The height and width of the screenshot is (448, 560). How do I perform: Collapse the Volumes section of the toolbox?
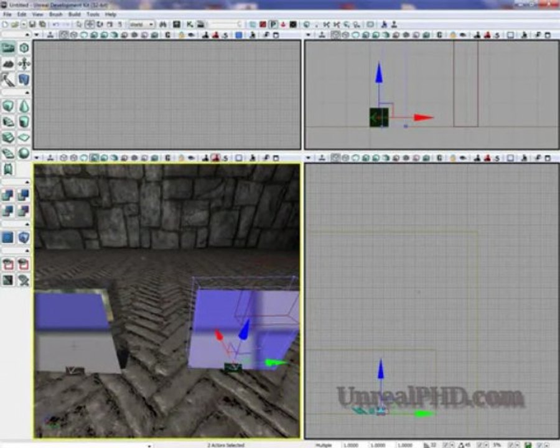pyautogui.click(x=27, y=224)
